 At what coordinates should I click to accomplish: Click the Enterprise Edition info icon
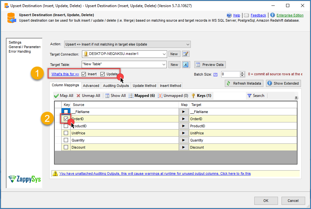point(272,15)
